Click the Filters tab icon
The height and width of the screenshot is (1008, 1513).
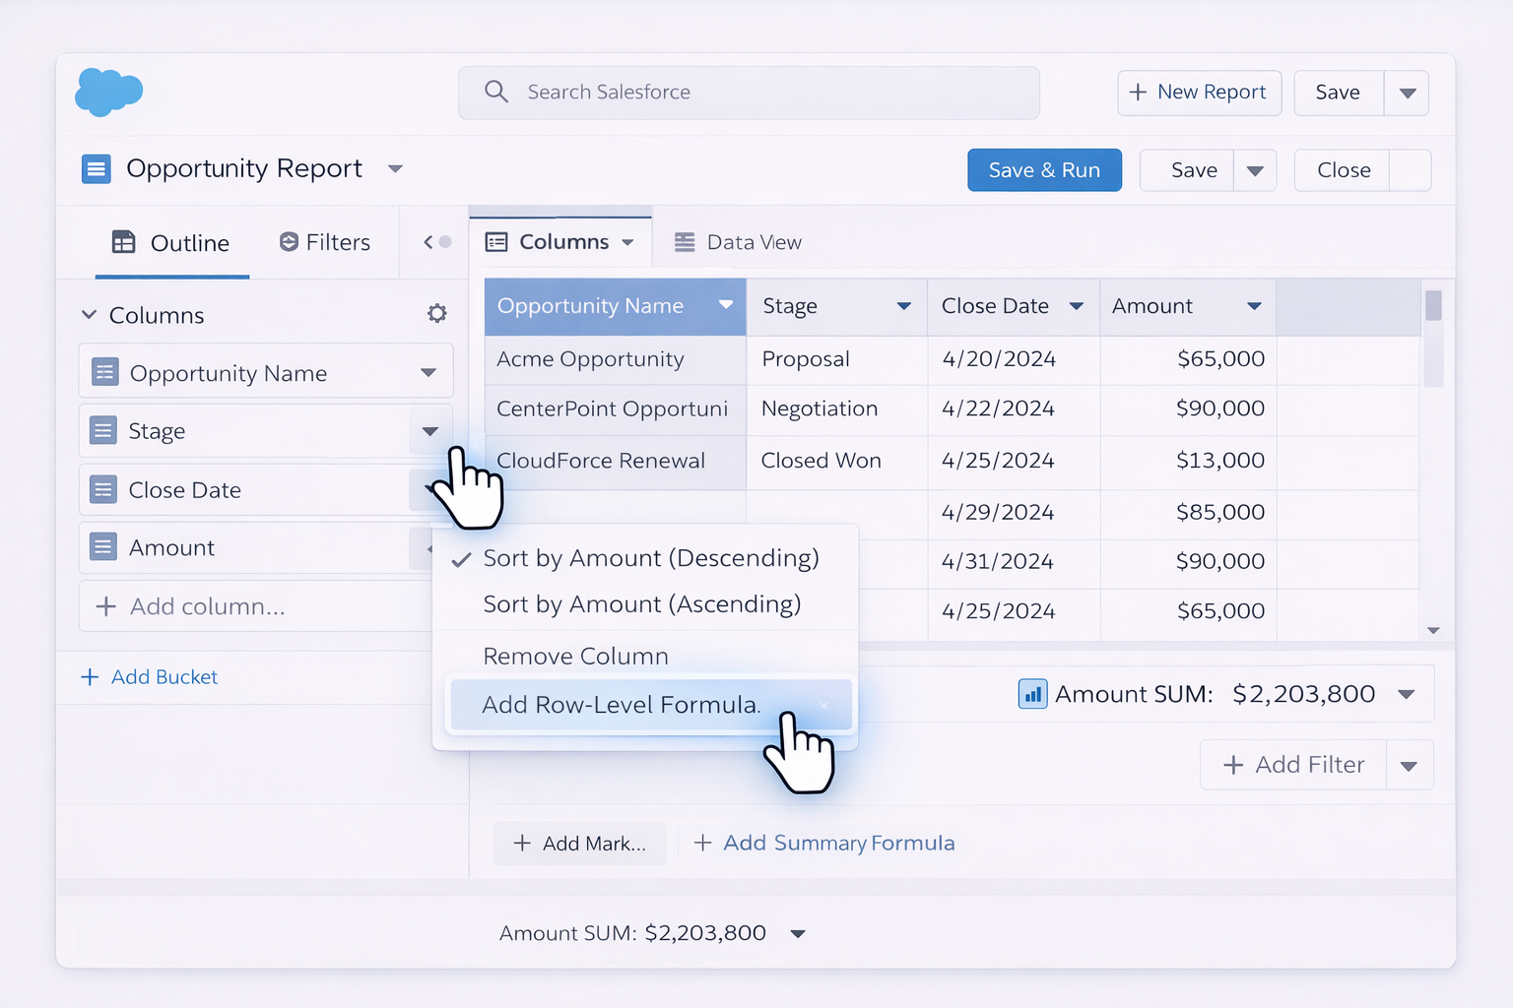click(289, 242)
